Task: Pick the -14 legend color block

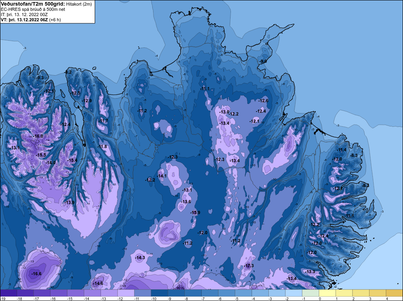Action: click(x=92, y=293)
